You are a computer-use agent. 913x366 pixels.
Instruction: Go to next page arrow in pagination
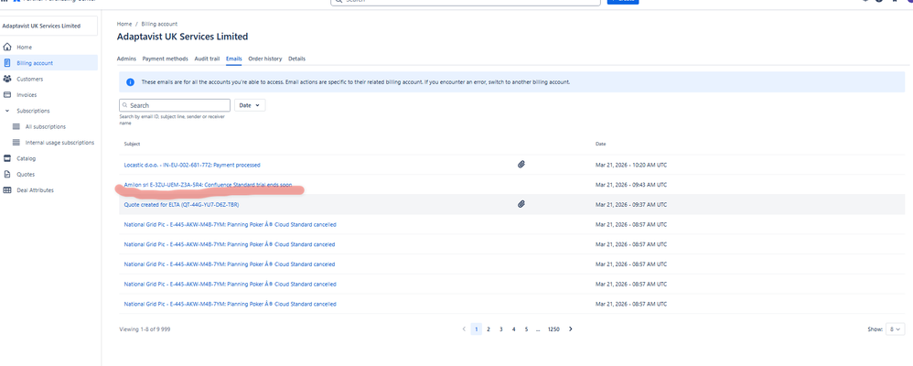click(570, 329)
